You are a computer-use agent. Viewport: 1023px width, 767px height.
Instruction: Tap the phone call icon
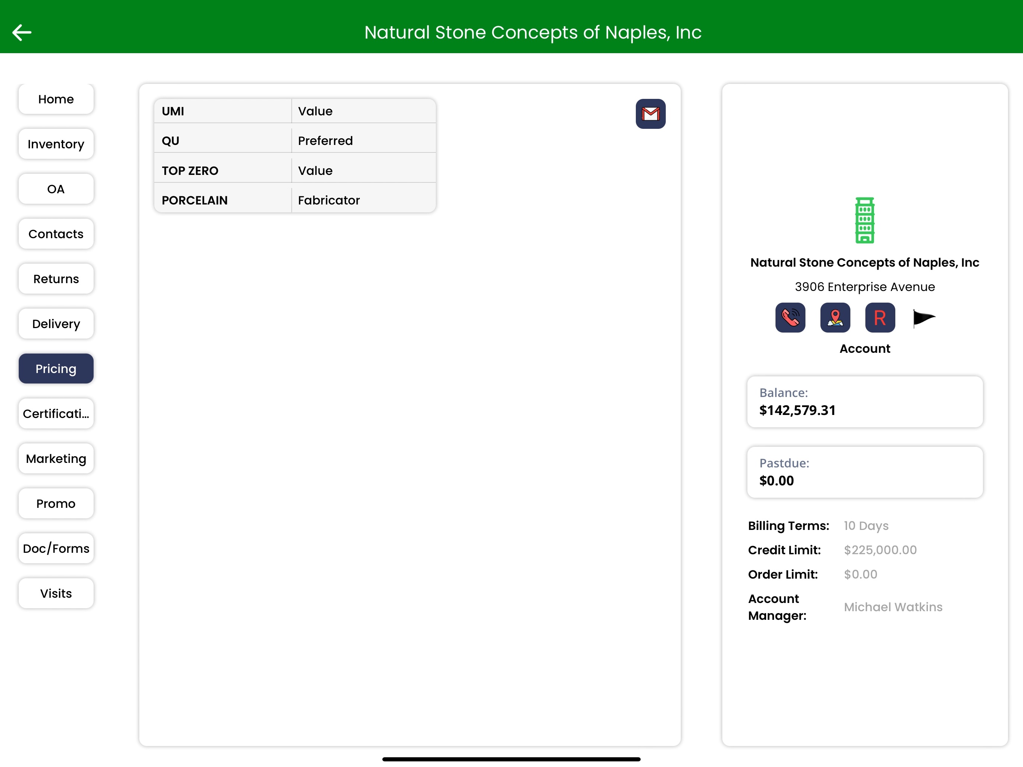(790, 318)
